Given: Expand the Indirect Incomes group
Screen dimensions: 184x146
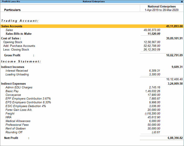Looking at the screenshot, I should point(13,67).
